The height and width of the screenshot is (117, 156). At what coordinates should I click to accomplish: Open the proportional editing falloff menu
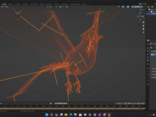point(69,7)
